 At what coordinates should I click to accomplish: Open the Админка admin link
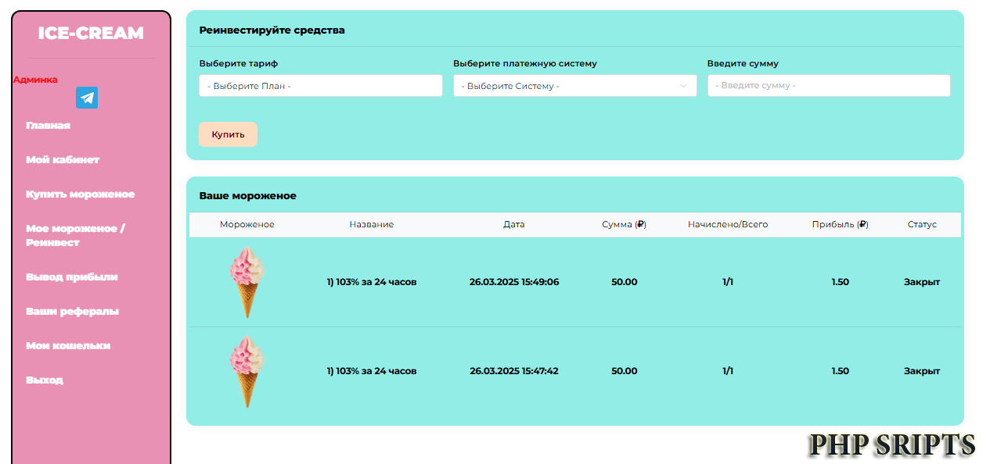point(35,80)
